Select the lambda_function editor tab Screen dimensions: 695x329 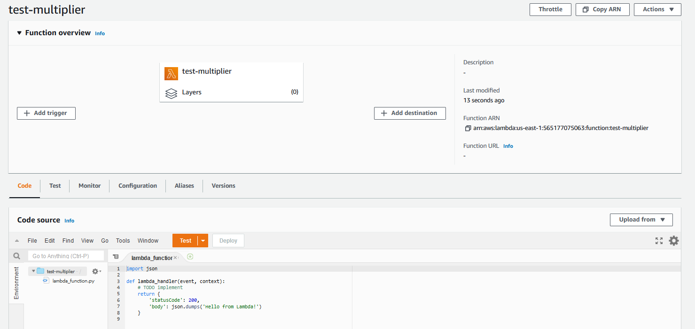pyautogui.click(x=151, y=258)
